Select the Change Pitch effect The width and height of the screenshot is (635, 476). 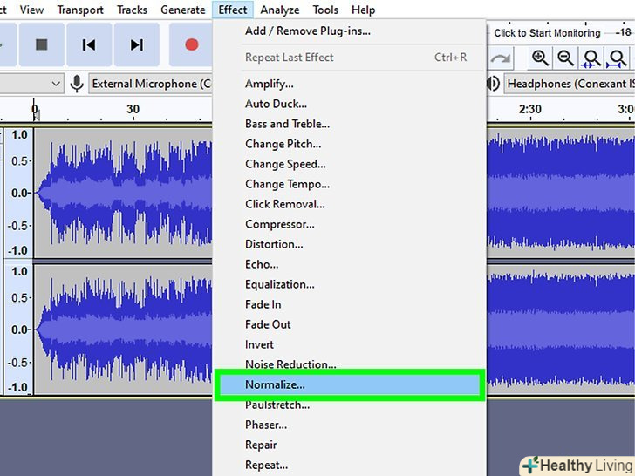350,144
